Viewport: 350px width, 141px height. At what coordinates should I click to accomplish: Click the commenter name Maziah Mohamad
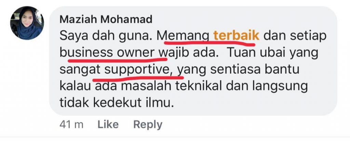(106, 20)
